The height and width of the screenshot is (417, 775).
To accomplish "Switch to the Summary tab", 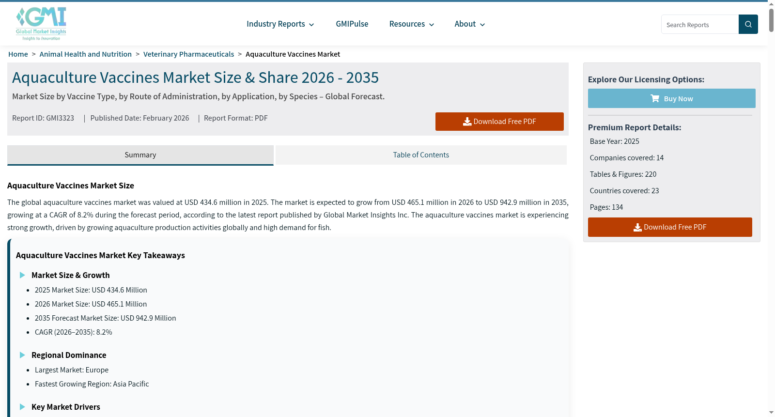I will pos(140,155).
